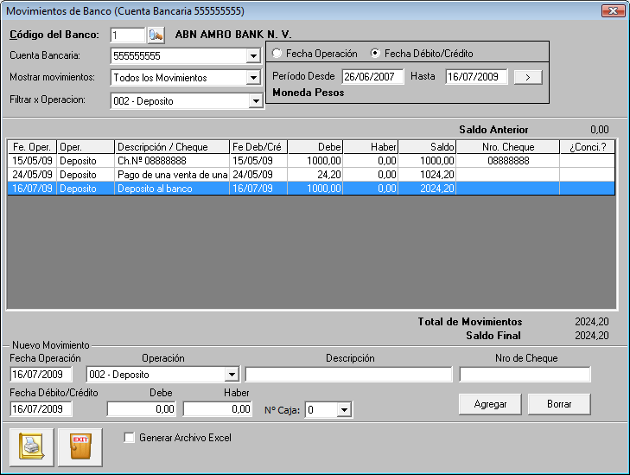This screenshot has width=630, height=475.
Task: Click the > period apply button
Action: (528, 77)
